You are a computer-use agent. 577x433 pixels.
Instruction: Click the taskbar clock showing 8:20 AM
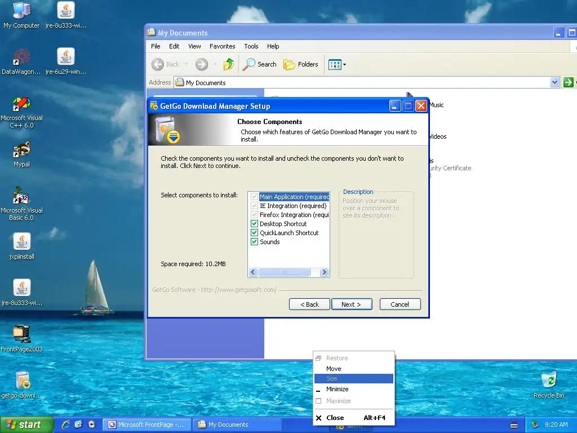pos(556,425)
